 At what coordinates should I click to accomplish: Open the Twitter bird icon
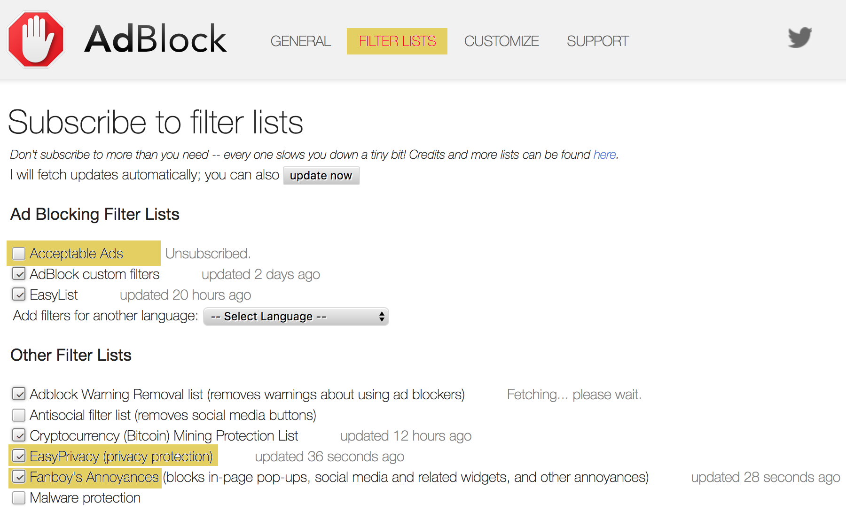coord(799,38)
